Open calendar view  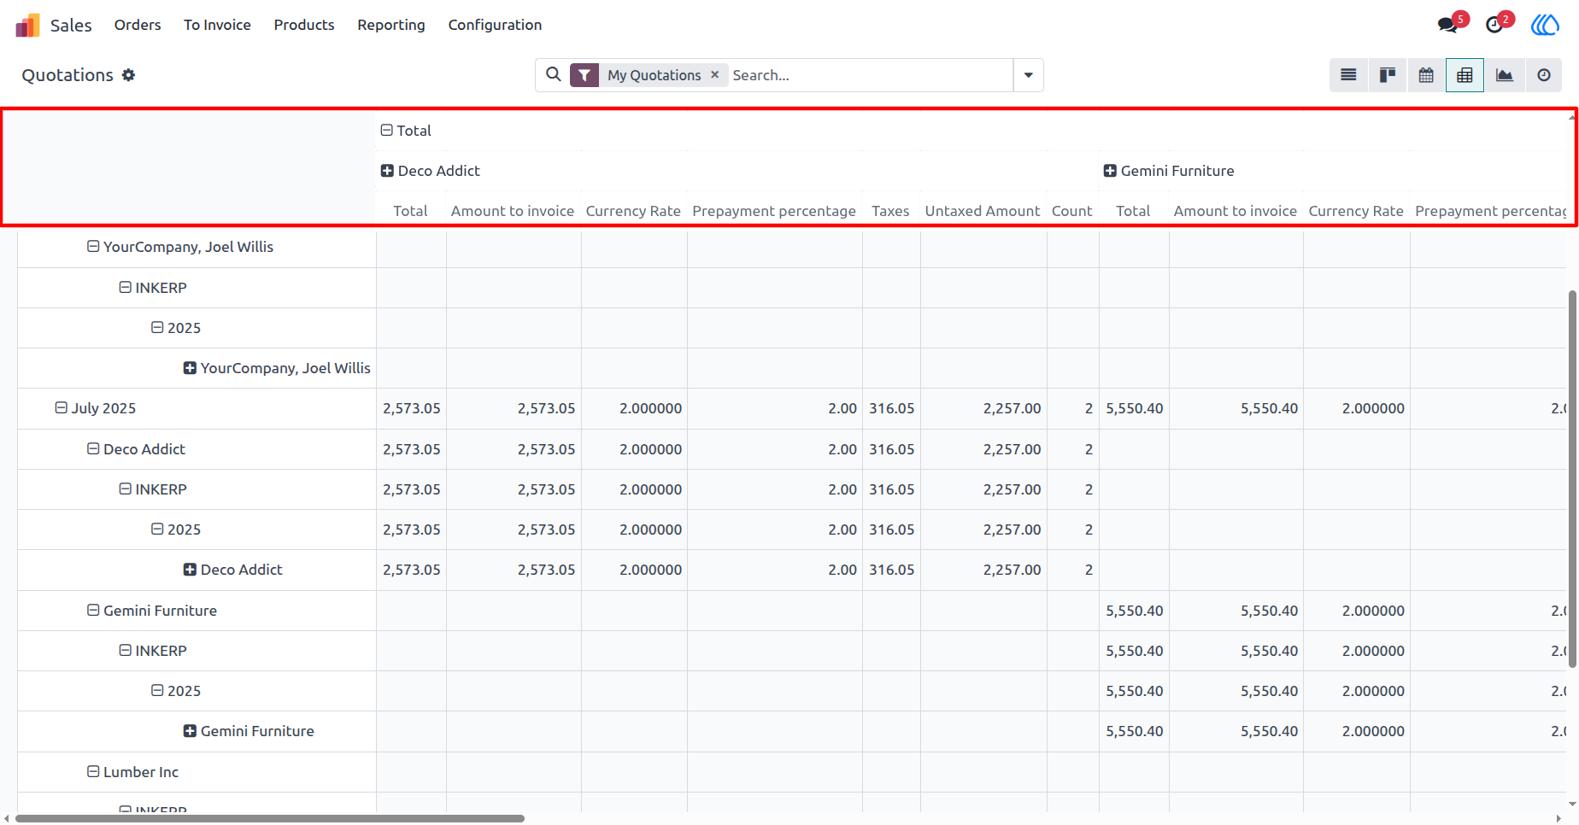[1426, 75]
